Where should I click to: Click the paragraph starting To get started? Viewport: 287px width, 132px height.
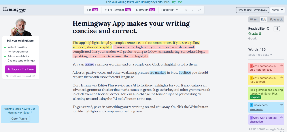coord(140,109)
